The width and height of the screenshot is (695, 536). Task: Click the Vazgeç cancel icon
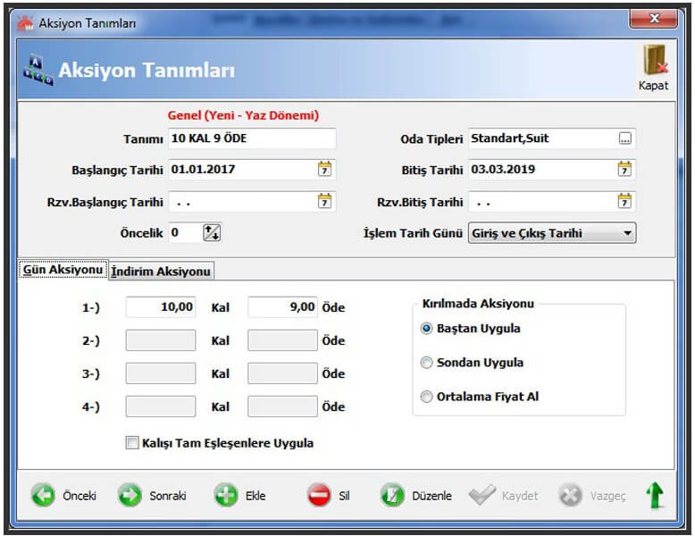coord(570,495)
